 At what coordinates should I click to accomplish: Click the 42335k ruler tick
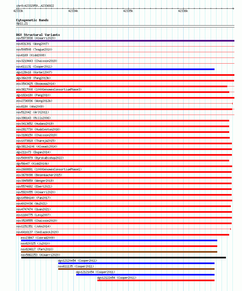(128, 11)
